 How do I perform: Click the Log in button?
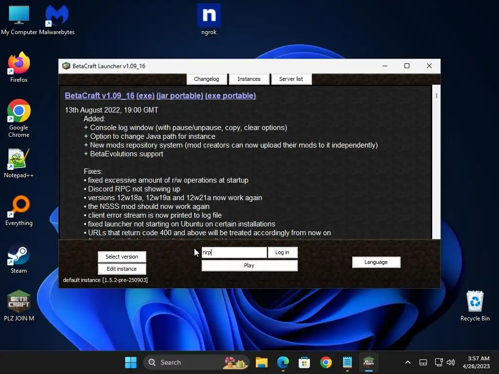point(282,252)
